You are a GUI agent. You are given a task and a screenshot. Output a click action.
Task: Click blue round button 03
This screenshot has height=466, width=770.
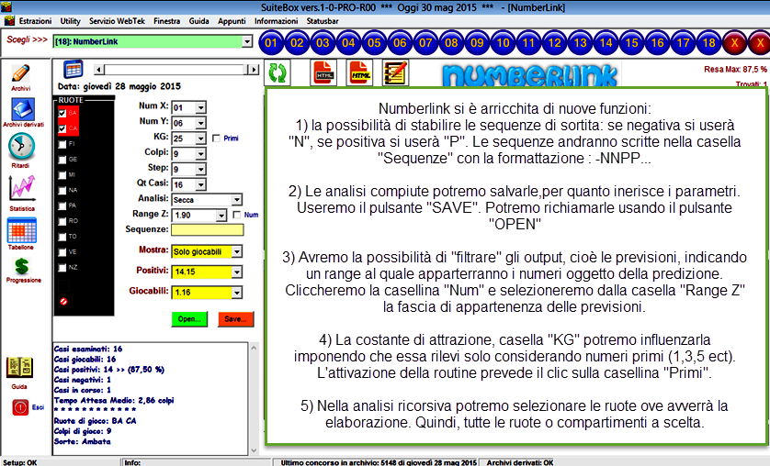pyautogui.click(x=323, y=42)
